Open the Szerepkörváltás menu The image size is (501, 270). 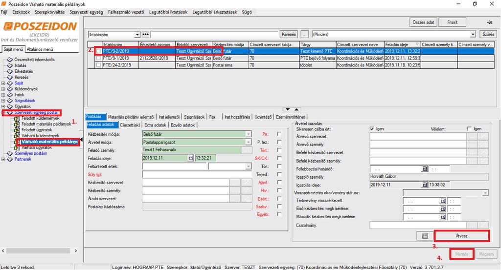[x=49, y=12]
